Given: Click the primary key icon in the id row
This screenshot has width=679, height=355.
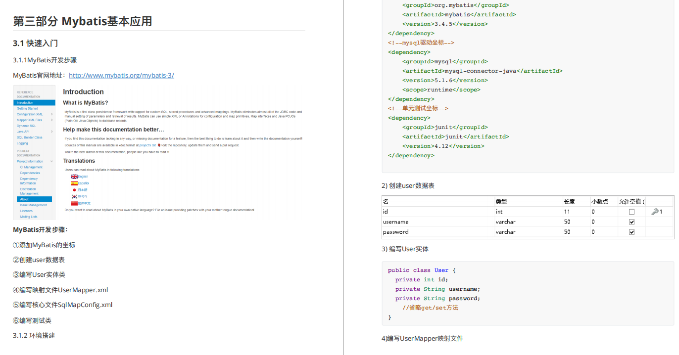Looking at the screenshot, I should click(x=655, y=212).
